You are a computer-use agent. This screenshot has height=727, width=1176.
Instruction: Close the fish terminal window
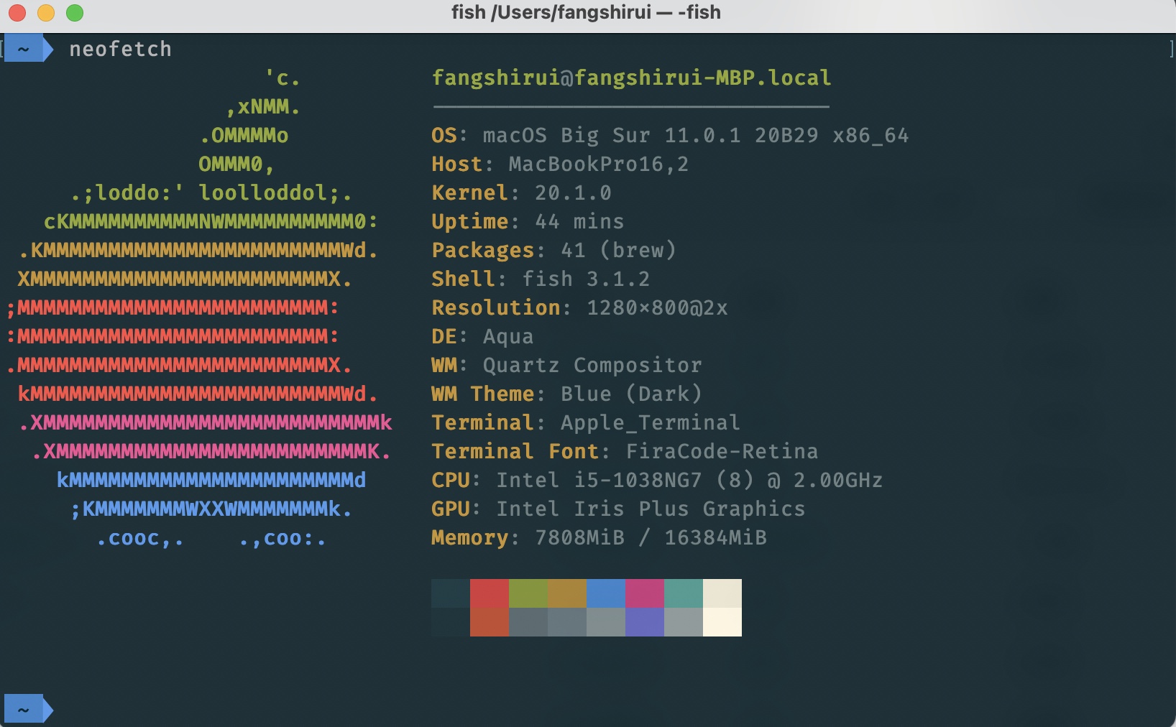click(17, 13)
